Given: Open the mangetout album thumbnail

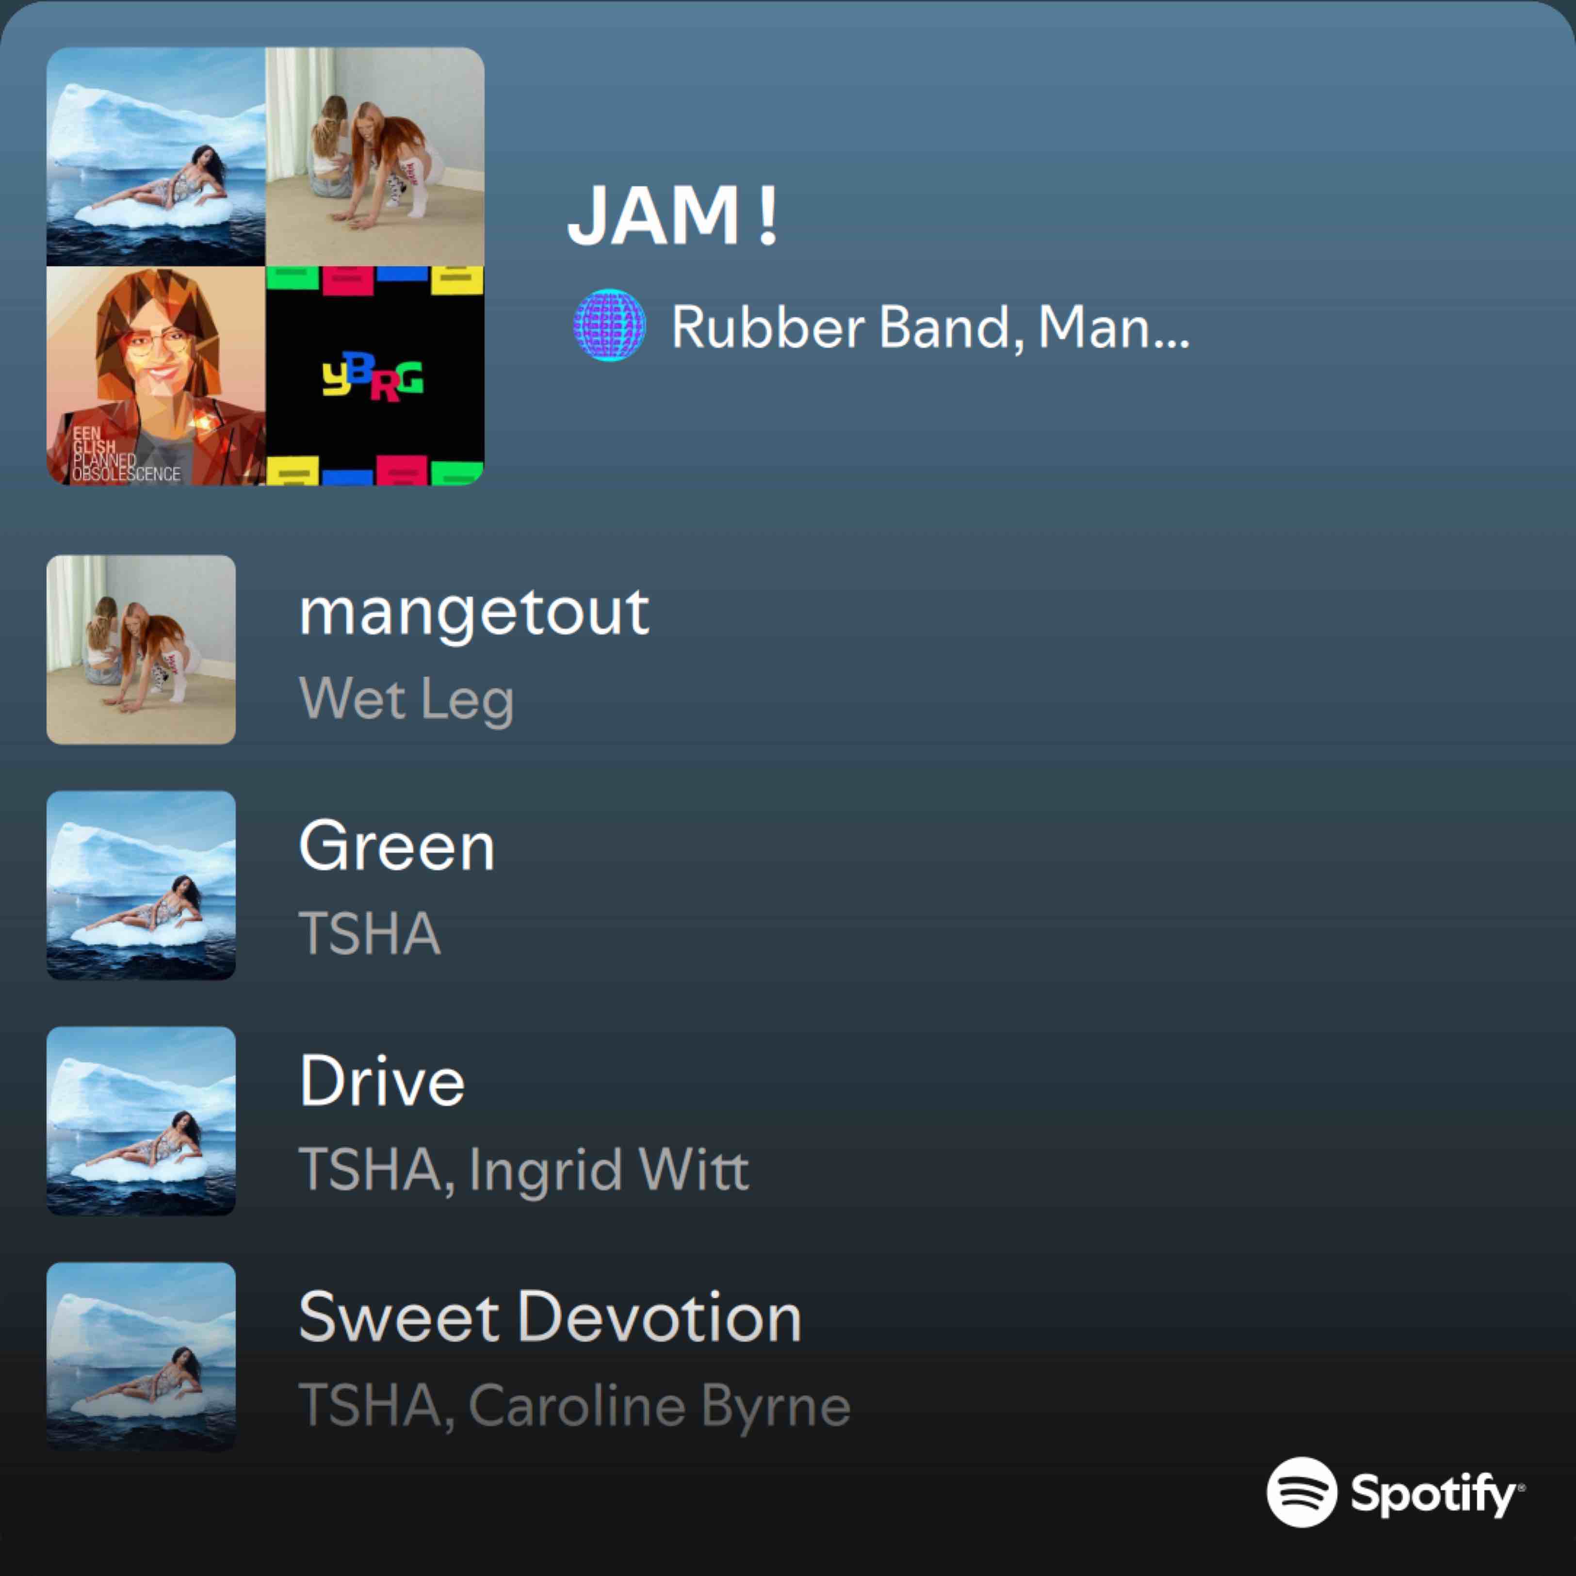Looking at the screenshot, I should click(141, 650).
